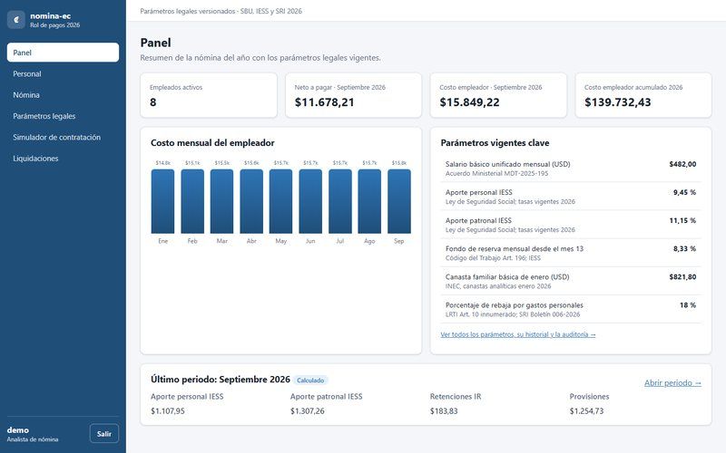Click the $821,80 canasta value
The width and height of the screenshot is (726, 453).
click(682, 277)
